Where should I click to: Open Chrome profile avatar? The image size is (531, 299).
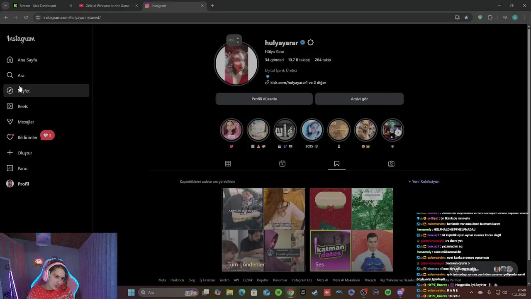515,17
